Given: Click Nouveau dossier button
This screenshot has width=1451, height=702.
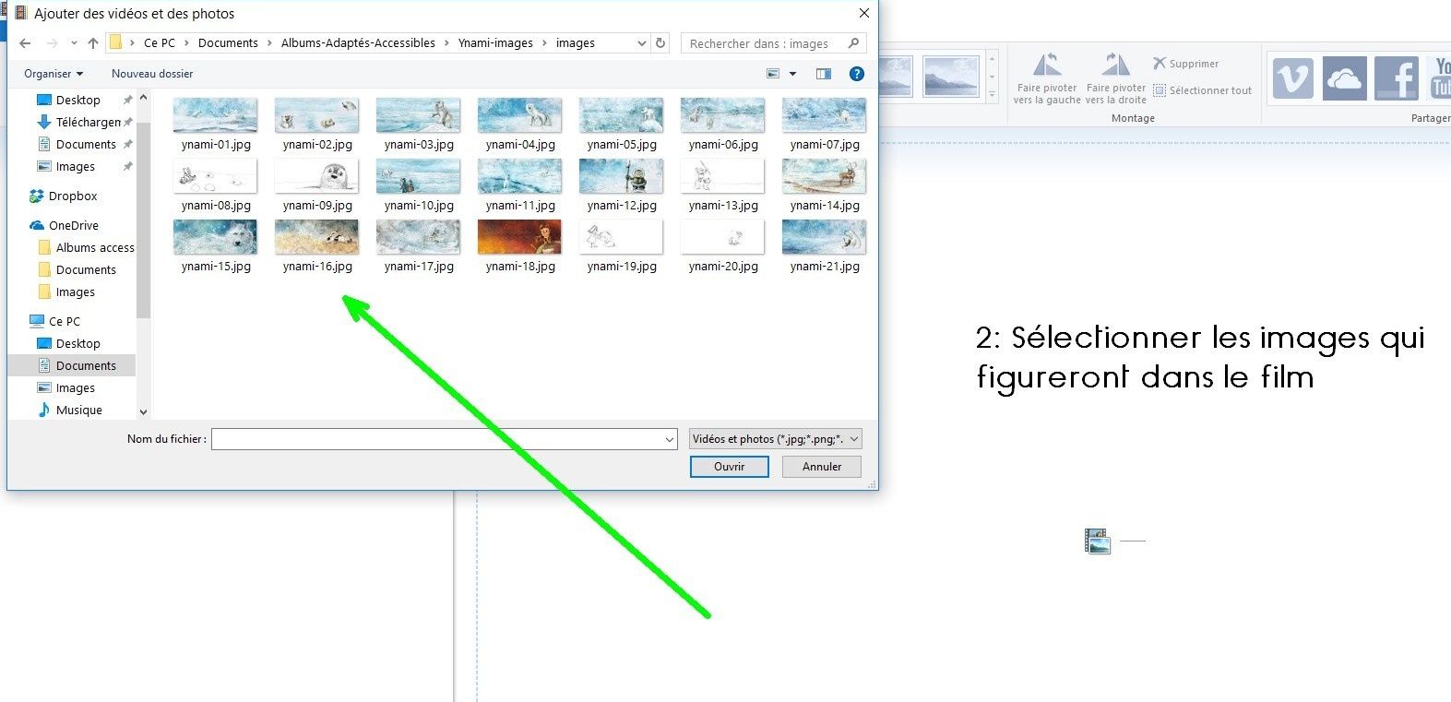Looking at the screenshot, I should 152,74.
